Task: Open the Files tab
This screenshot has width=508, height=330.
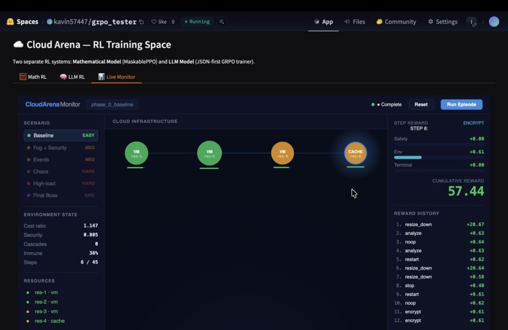Action: tap(354, 21)
